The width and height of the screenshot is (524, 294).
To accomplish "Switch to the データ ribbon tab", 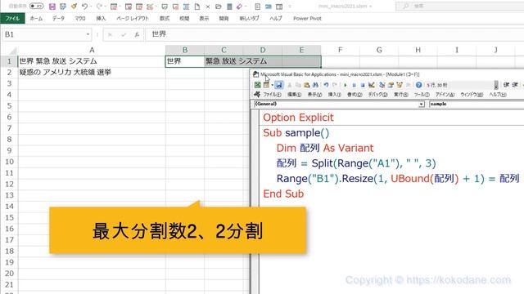I will click(x=58, y=18).
